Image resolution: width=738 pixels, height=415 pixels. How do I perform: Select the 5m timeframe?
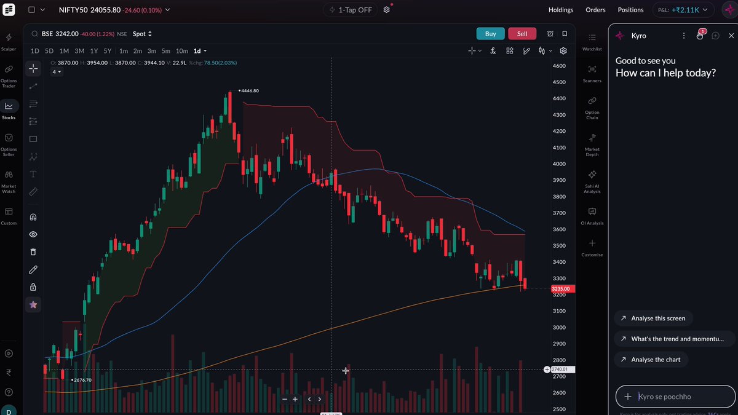[166, 51]
